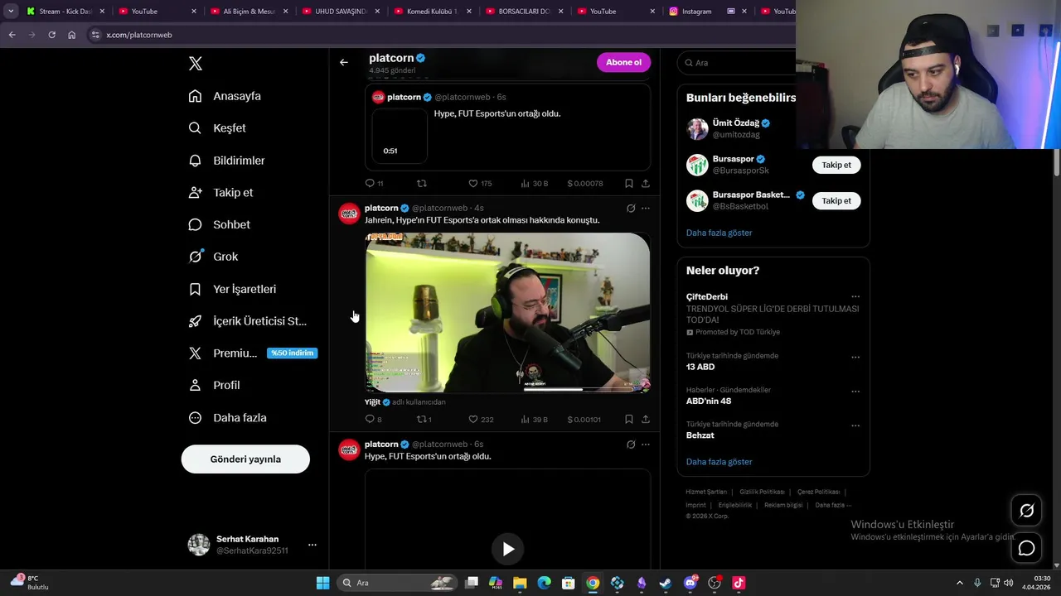1061x596 pixels.
Task: Reply to quoted Hype post with 11 comments
Action: [374, 183]
